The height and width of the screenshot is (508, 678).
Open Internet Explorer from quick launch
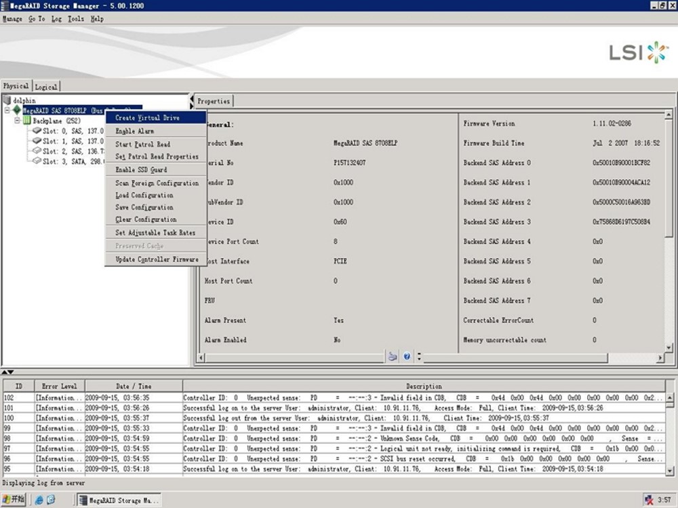(39, 500)
